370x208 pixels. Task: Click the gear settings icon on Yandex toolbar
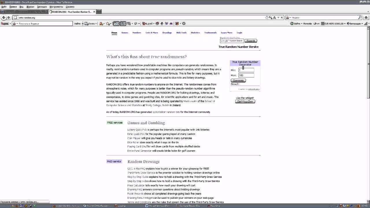(x=184, y=24)
